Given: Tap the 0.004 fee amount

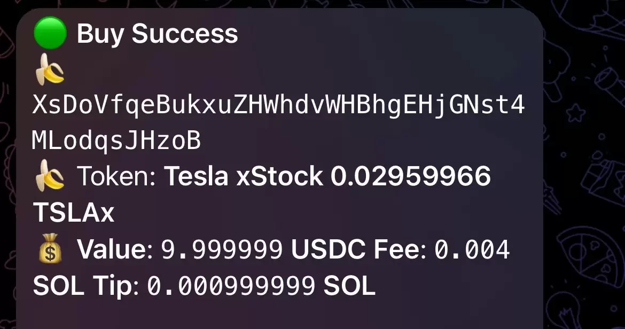Looking at the screenshot, I should coord(472,249).
